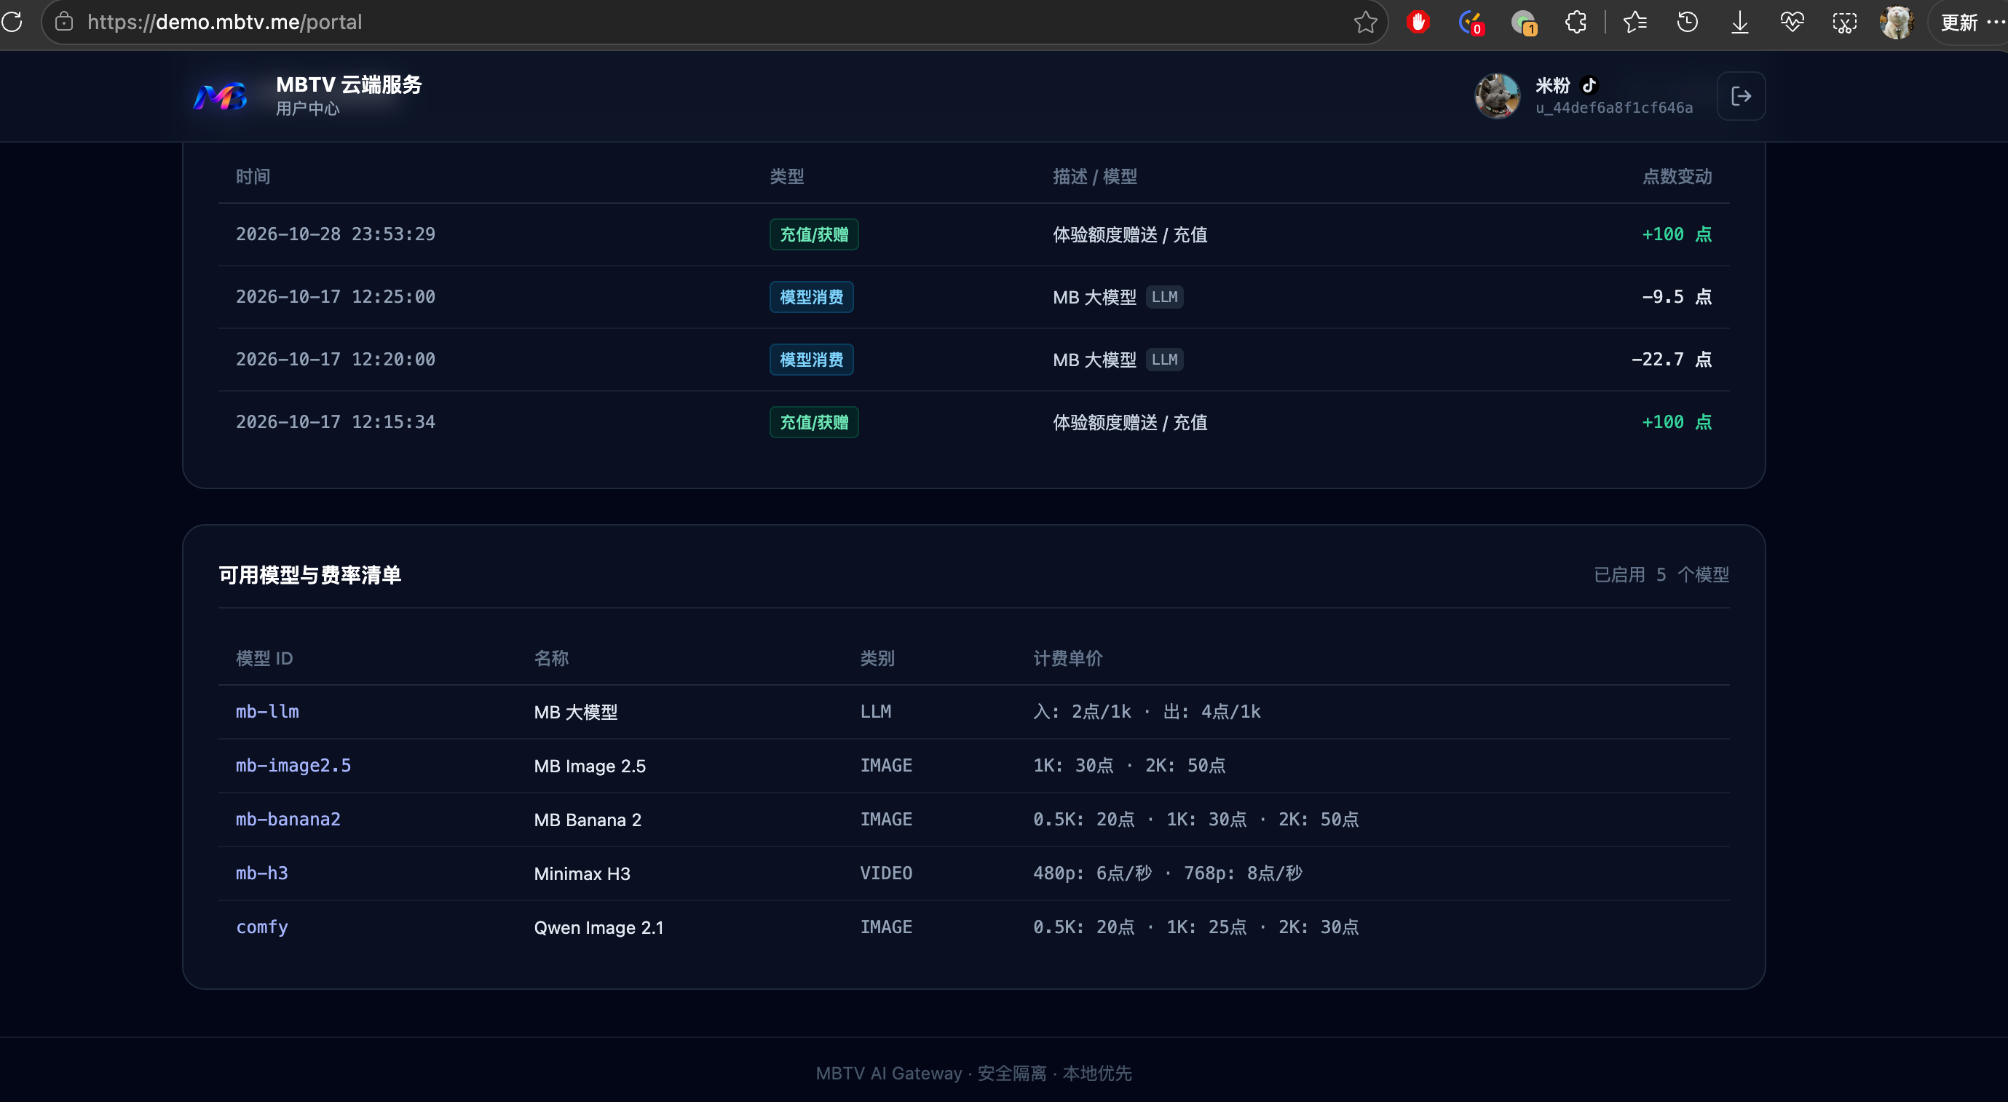Click user ID u_44def6a8f1cf646a
This screenshot has width=2008, height=1102.
(1613, 108)
